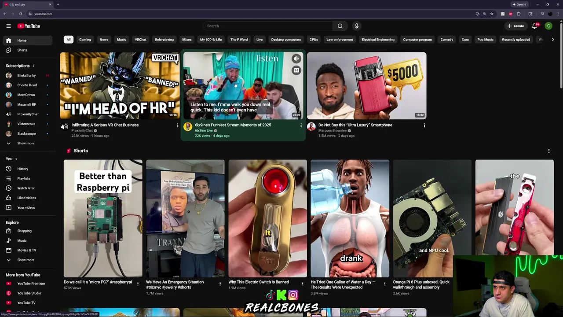Select the Recently uploaded chip

pos(516,40)
